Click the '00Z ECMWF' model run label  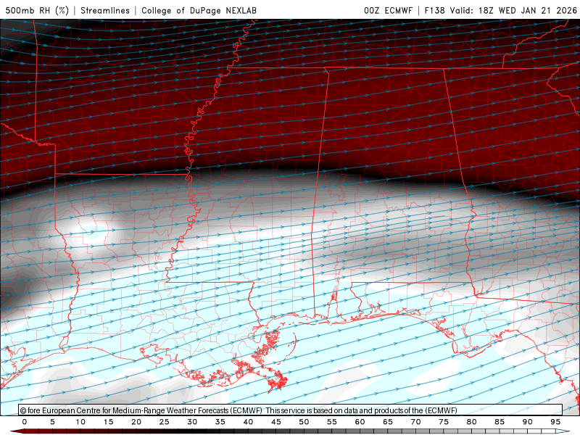pos(388,10)
